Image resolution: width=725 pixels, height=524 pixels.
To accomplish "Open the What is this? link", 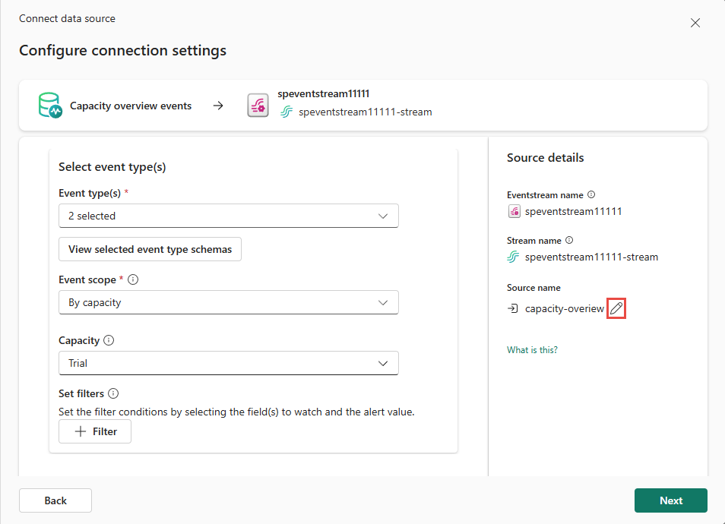I will (x=532, y=350).
